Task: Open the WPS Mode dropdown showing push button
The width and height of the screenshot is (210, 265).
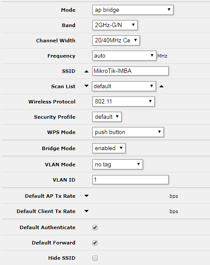Action: (128, 132)
